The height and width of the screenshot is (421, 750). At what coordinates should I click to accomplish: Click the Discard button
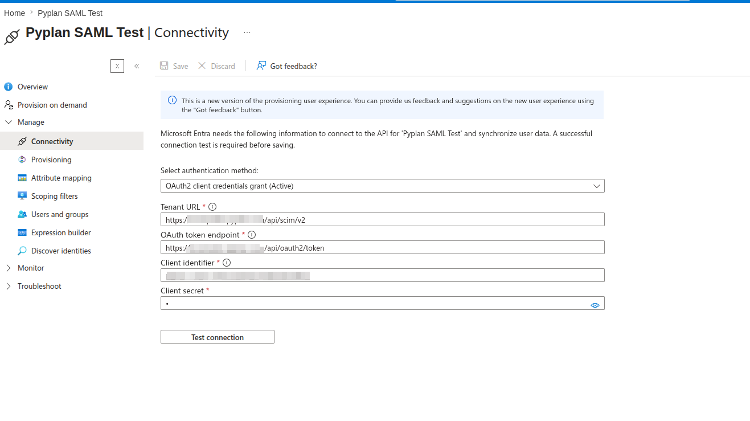click(x=216, y=66)
